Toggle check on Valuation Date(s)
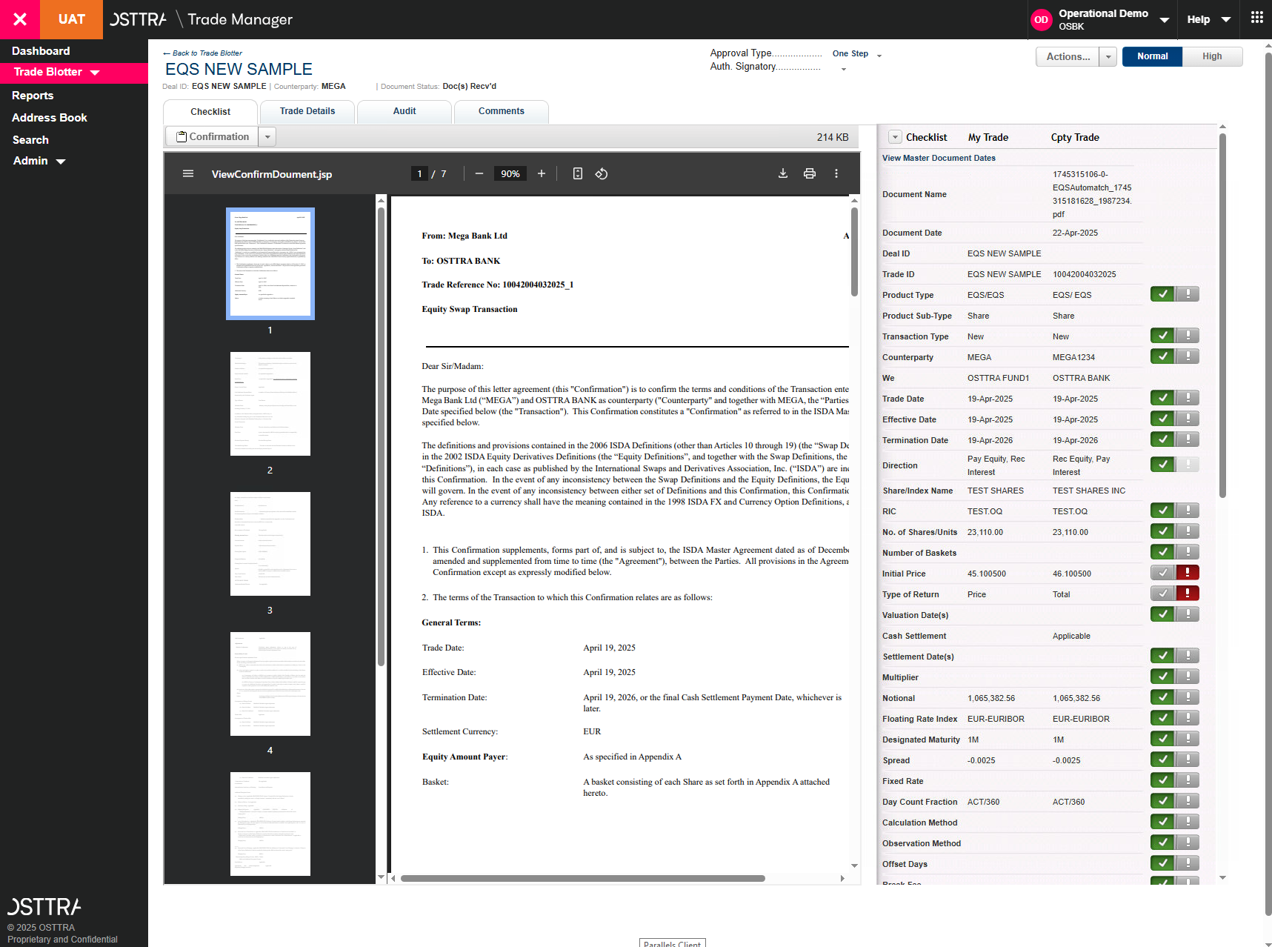The height and width of the screenshot is (947, 1272). [1162, 614]
